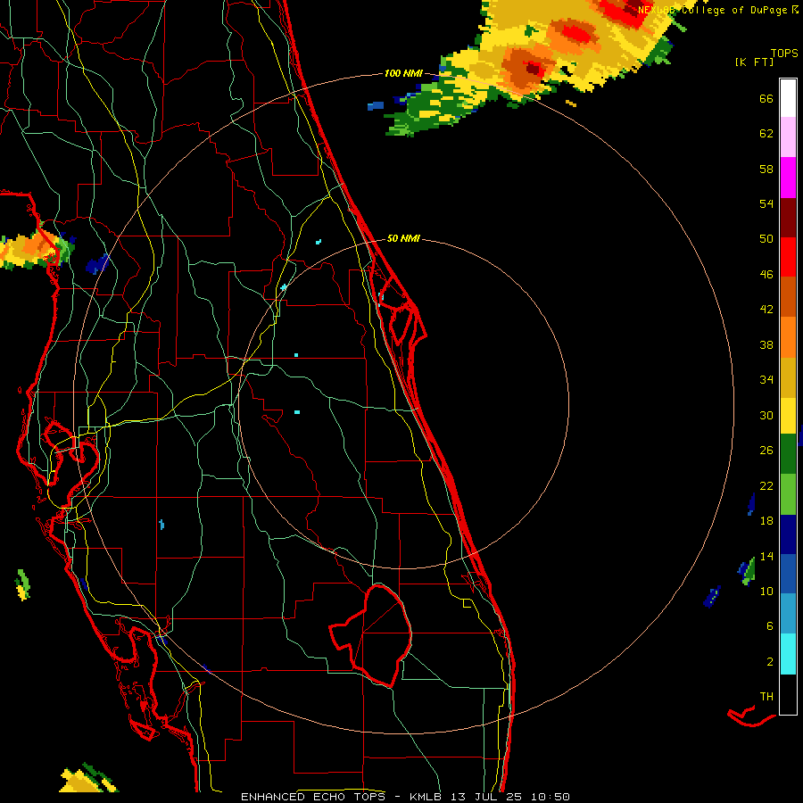
Task: Select the navy blue legend band
Action: 788,534
